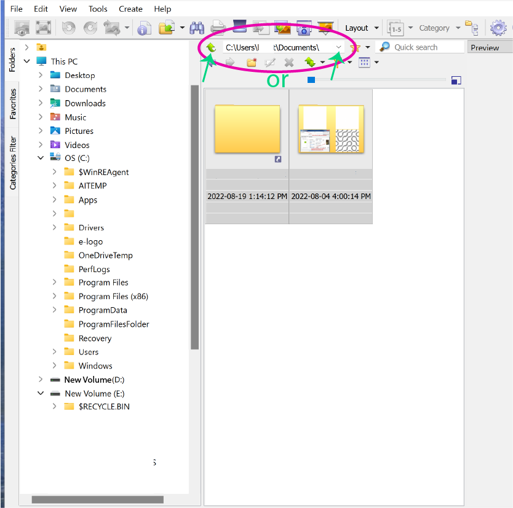Go up one folder level
513x508 pixels.
click(212, 47)
